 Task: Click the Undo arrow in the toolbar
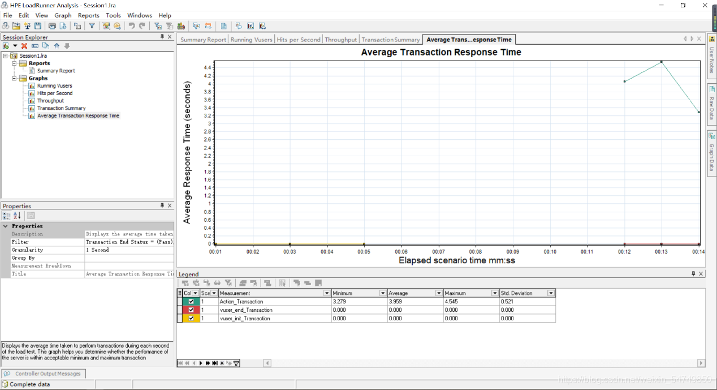click(132, 26)
